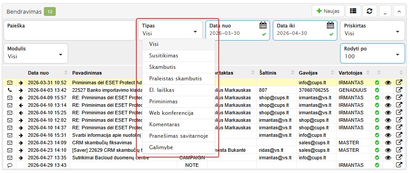
Task: Select Komentaras type option
Action: click(x=178, y=124)
